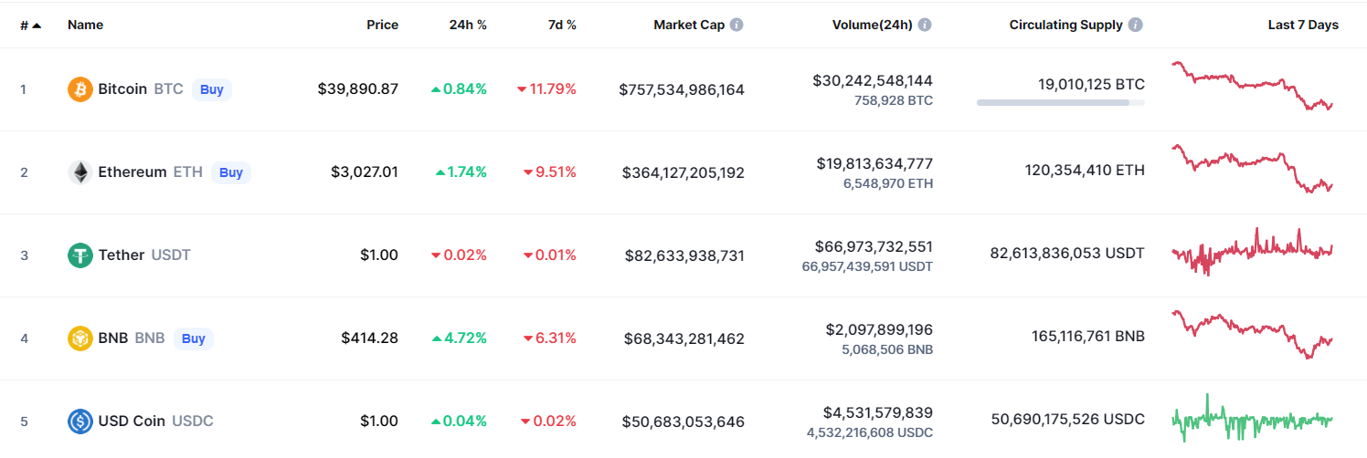The height and width of the screenshot is (458, 1367).
Task: Open USD Coin's green 7-day chart
Action: click(1252, 418)
